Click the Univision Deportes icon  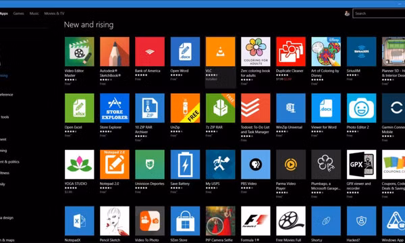tap(150, 164)
